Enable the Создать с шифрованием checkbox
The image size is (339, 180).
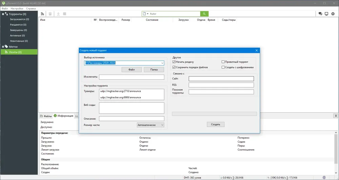tap(223, 67)
